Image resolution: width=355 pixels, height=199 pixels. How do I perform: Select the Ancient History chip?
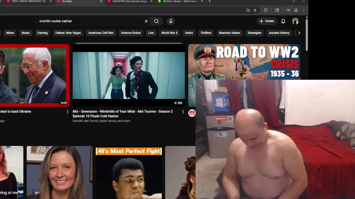coord(279,33)
